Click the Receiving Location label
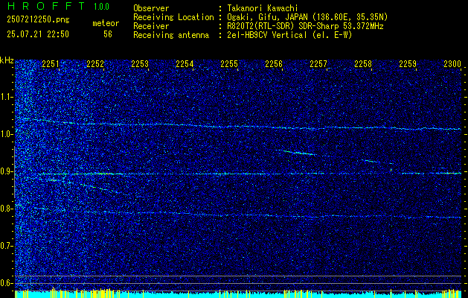The height and width of the screenshot is (298, 468). pos(173,17)
